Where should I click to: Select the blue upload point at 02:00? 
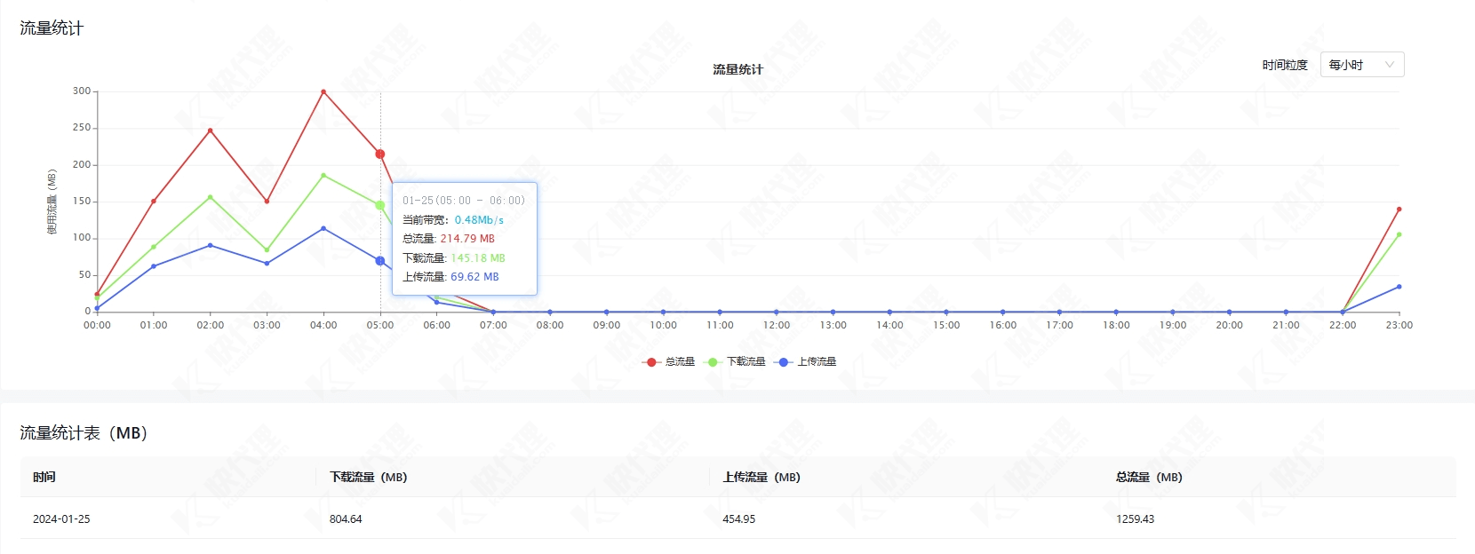click(x=211, y=245)
